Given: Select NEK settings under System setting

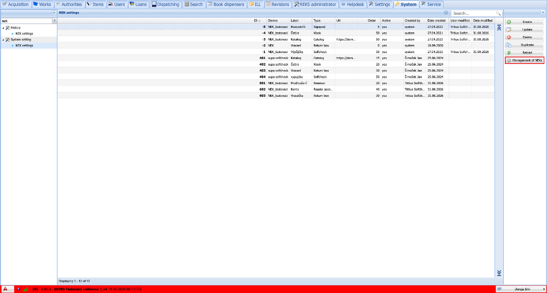Looking at the screenshot, I should 24,46.
